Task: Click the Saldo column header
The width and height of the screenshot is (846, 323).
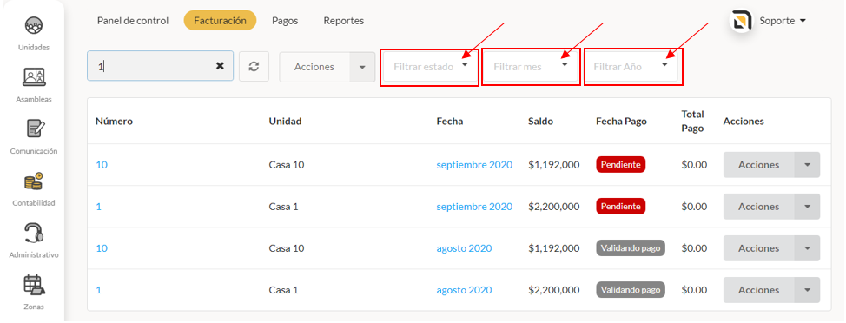Action: [x=540, y=122]
